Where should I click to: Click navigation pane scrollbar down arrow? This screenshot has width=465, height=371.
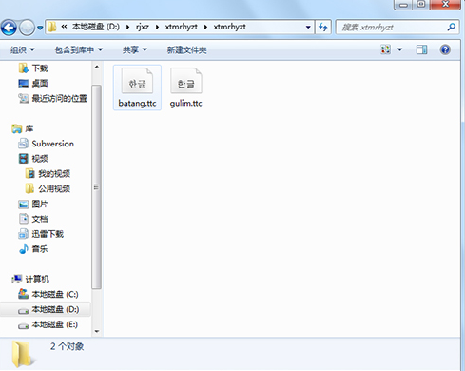97,332
